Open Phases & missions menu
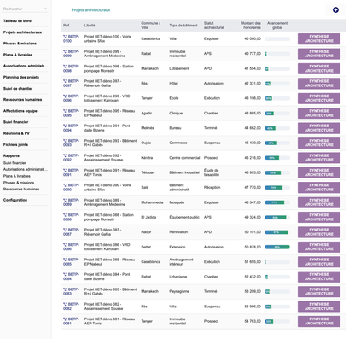 20,44
